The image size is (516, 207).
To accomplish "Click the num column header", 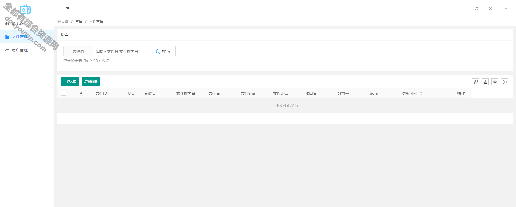I will point(374,93).
